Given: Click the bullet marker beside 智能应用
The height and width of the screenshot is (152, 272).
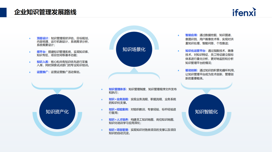Looking at the screenshot, I should tap(178, 35).
